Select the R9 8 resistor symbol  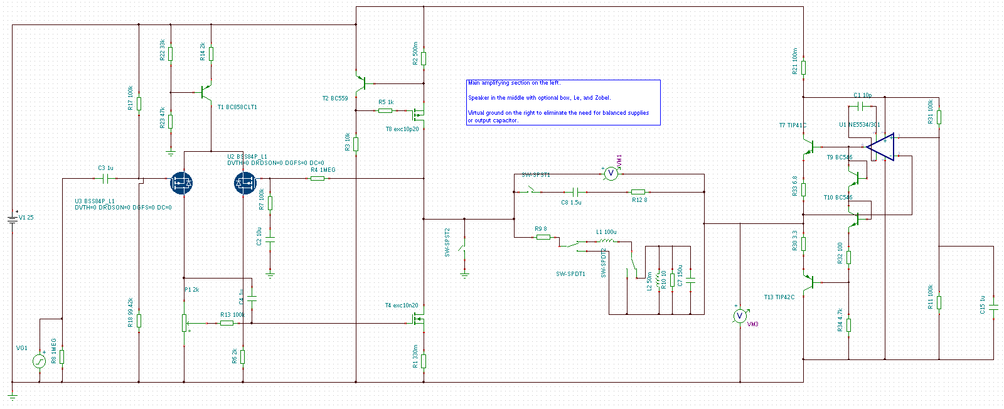(x=543, y=237)
